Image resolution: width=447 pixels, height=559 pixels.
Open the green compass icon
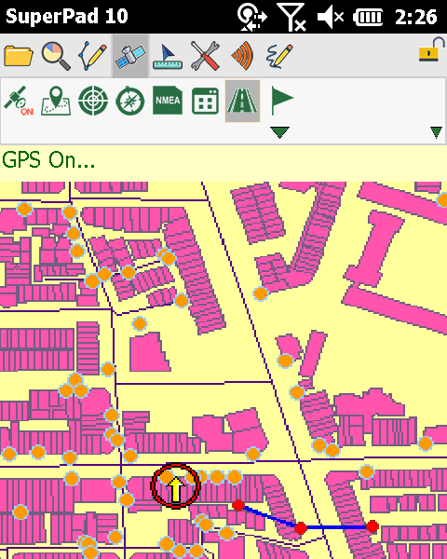[x=130, y=101]
